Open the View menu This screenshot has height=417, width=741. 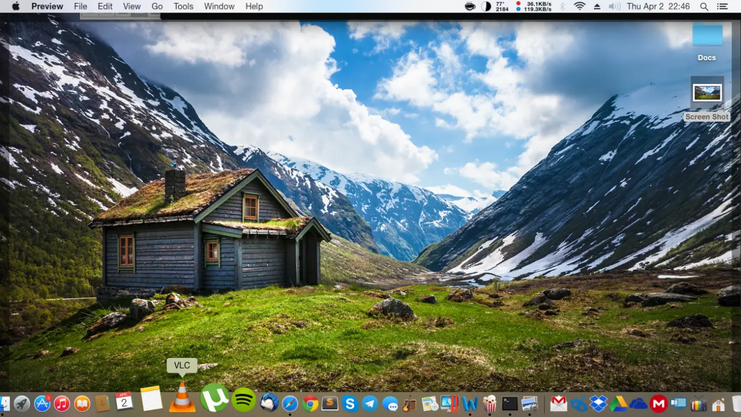[x=132, y=6]
